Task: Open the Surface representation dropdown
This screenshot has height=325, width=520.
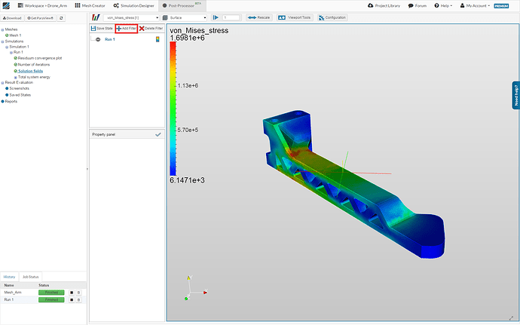Action: point(185,17)
